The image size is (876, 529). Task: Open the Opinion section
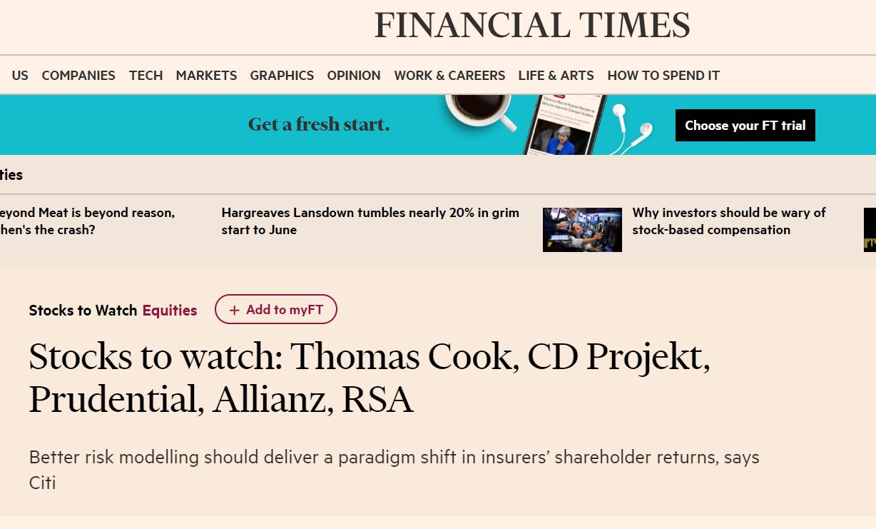(354, 75)
